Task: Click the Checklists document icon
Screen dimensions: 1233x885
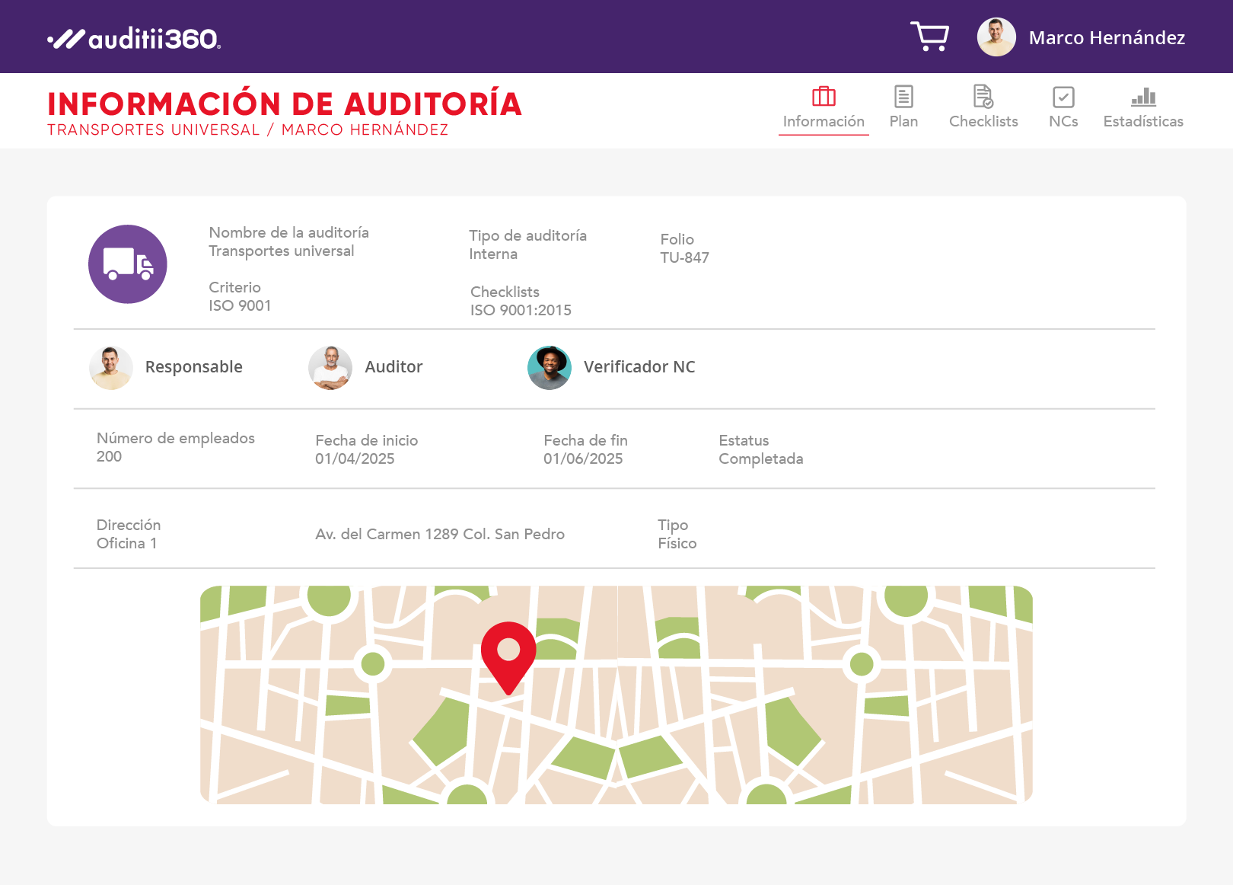Action: click(x=983, y=97)
